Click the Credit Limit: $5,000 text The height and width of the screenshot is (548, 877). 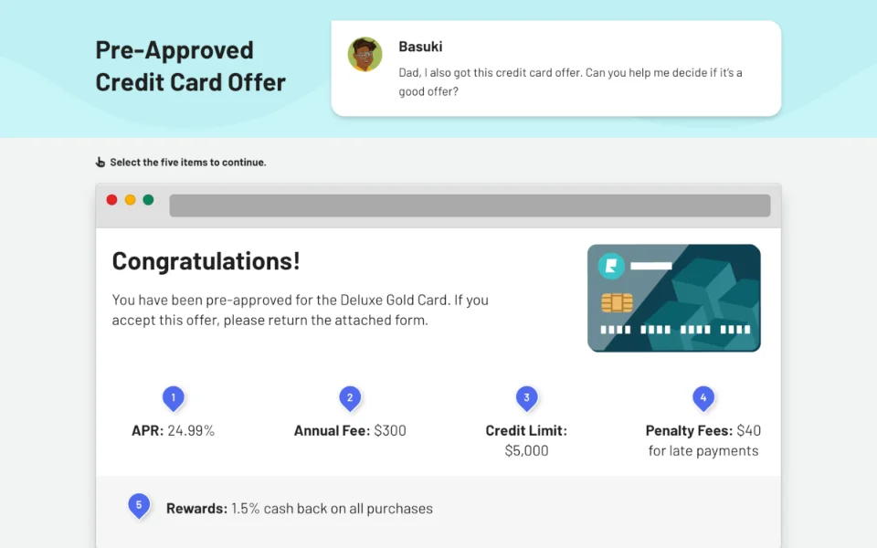click(526, 440)
